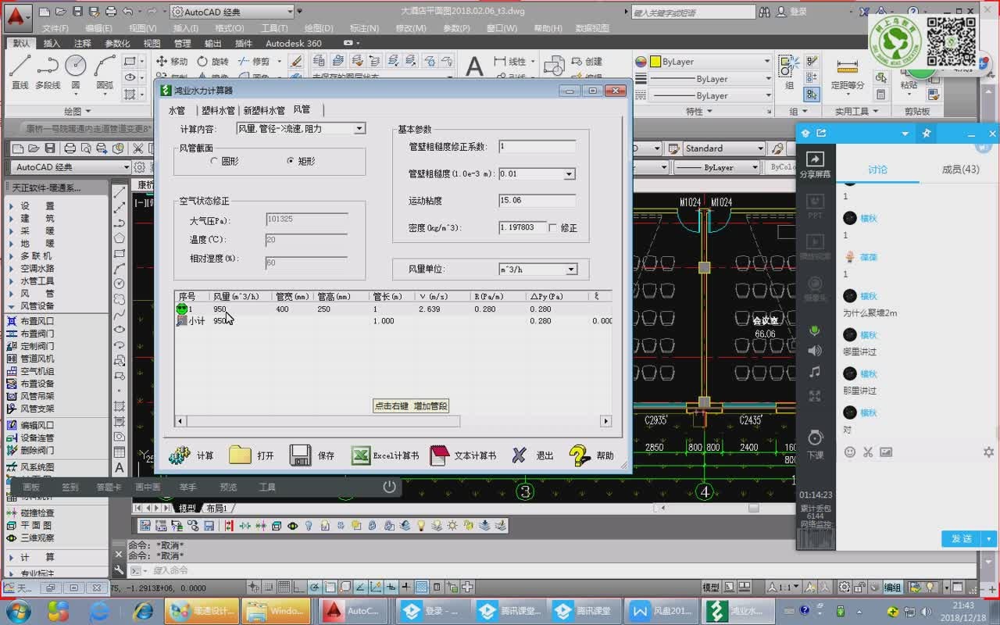The height and width of the screenshot is (625, 1000).
Task: Open the 插入 ribbon tab
Action: (x=52, y=43)
